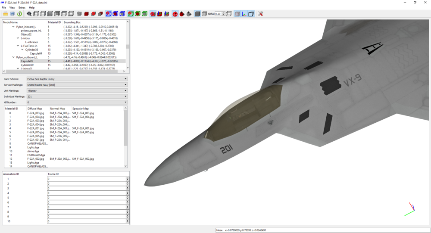Image resolution: width=431 pixels, height=233 pixels.
Task: Toggle the textured cube display button
Action: (x=237, y=14)
